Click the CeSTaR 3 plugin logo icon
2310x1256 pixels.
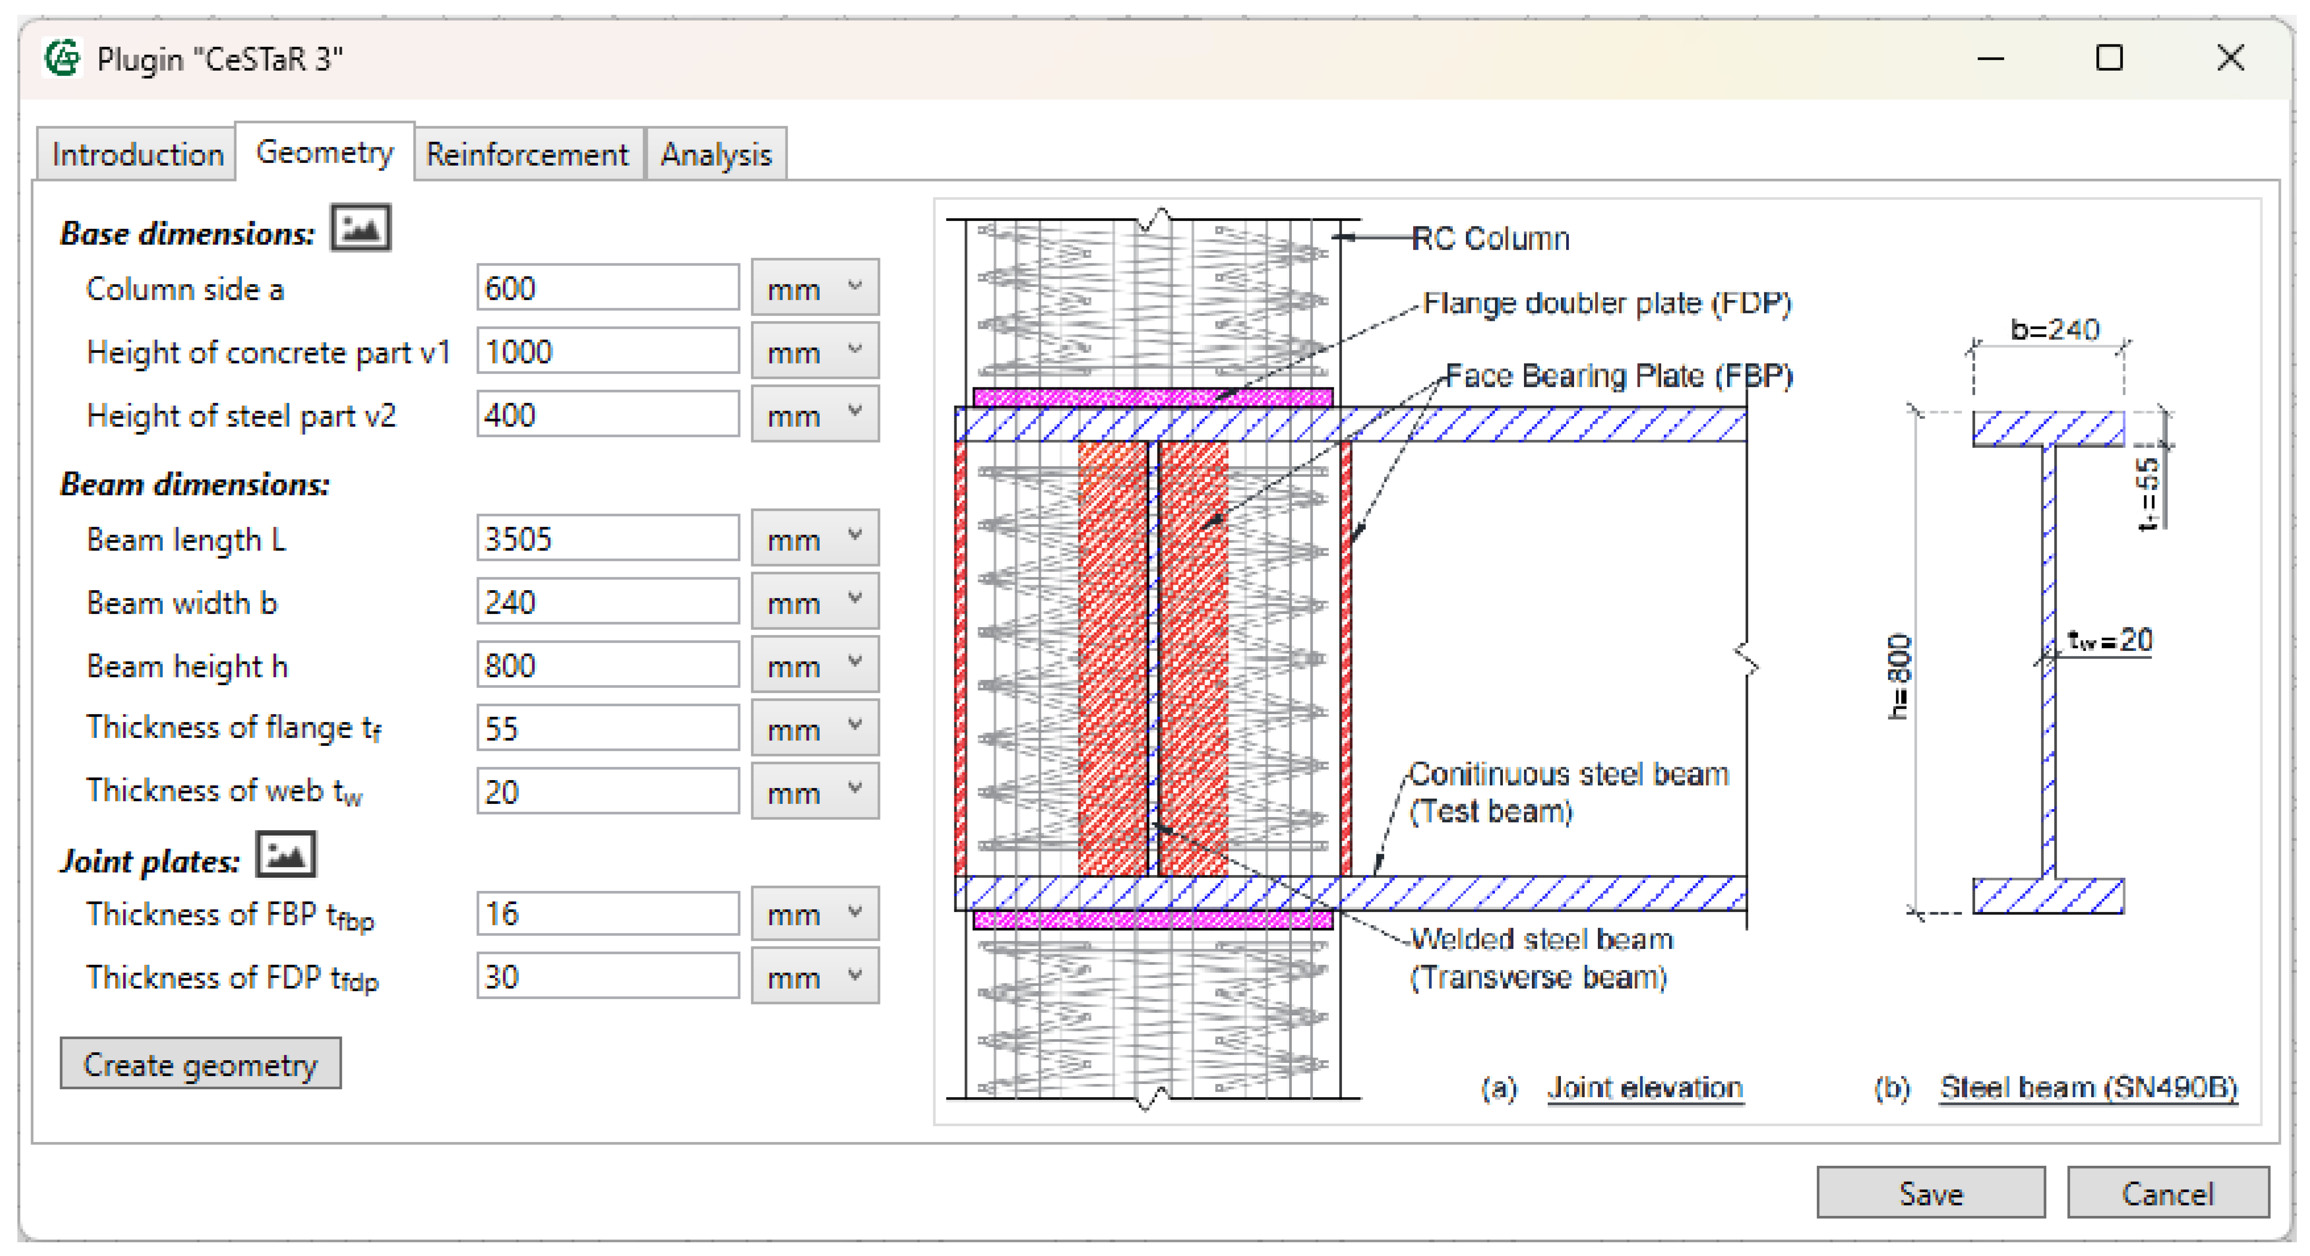[63, 59]
